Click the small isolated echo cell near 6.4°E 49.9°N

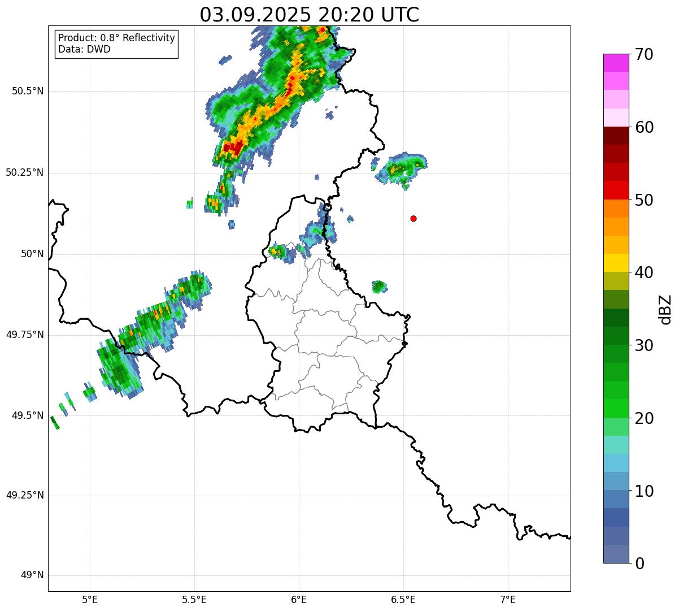[379, 287]
